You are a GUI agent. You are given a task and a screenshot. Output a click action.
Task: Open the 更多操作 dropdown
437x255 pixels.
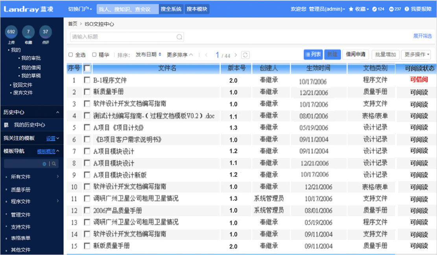417,55
